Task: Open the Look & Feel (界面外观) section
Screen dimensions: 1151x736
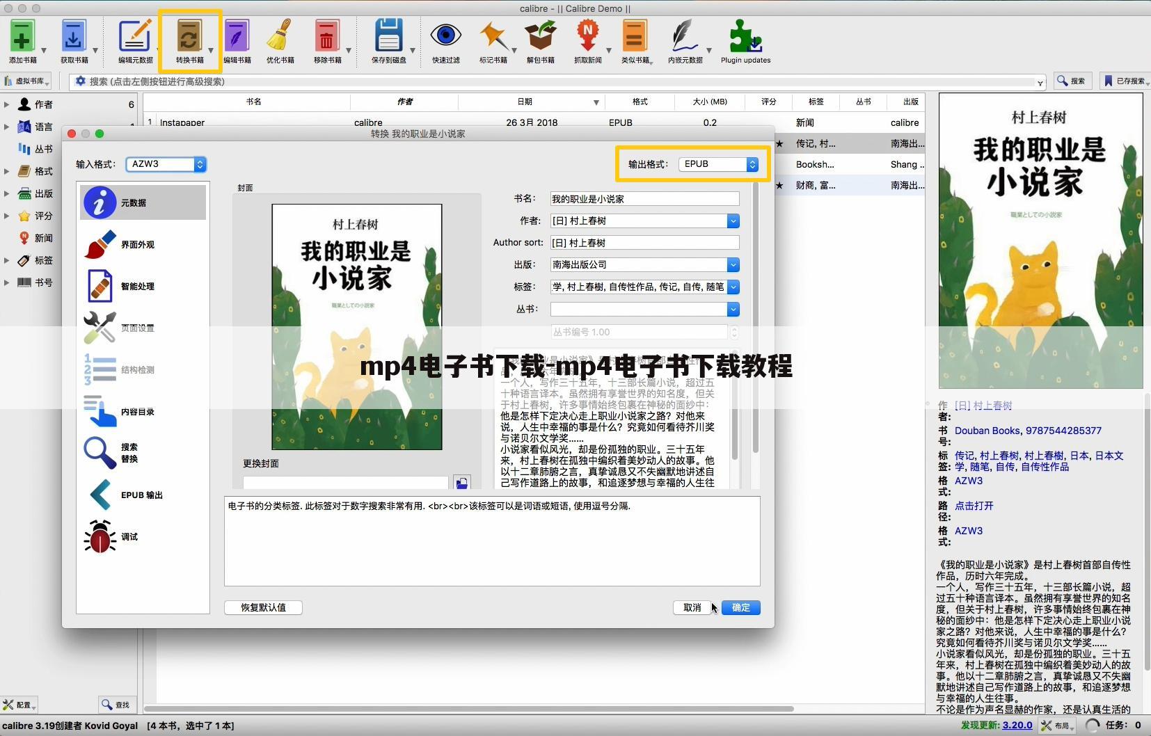Action: tap(143, 244)
